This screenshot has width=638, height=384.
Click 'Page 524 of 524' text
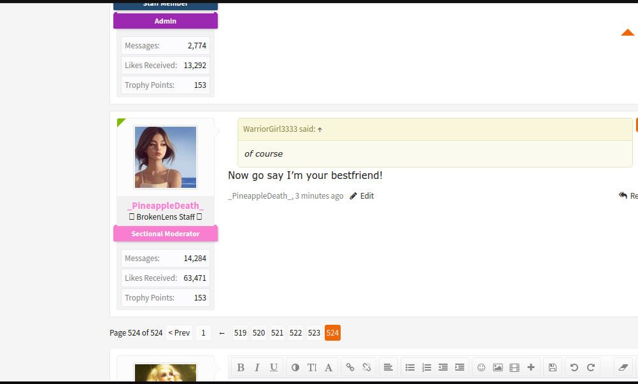tap(136, 333)
